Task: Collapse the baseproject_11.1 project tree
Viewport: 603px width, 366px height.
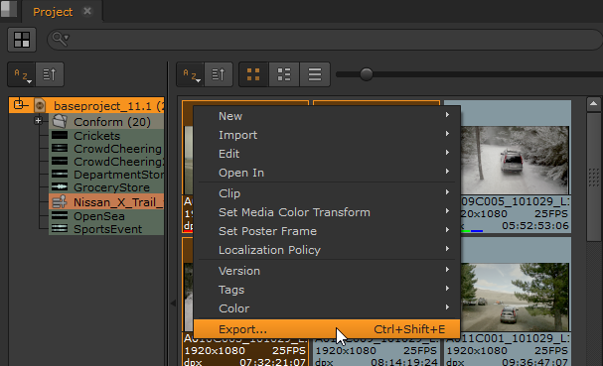Action: click(19, 104)
